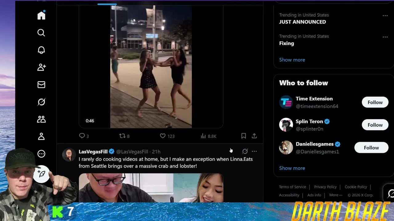
Task: Share the video post
Action: click(254, 136)
